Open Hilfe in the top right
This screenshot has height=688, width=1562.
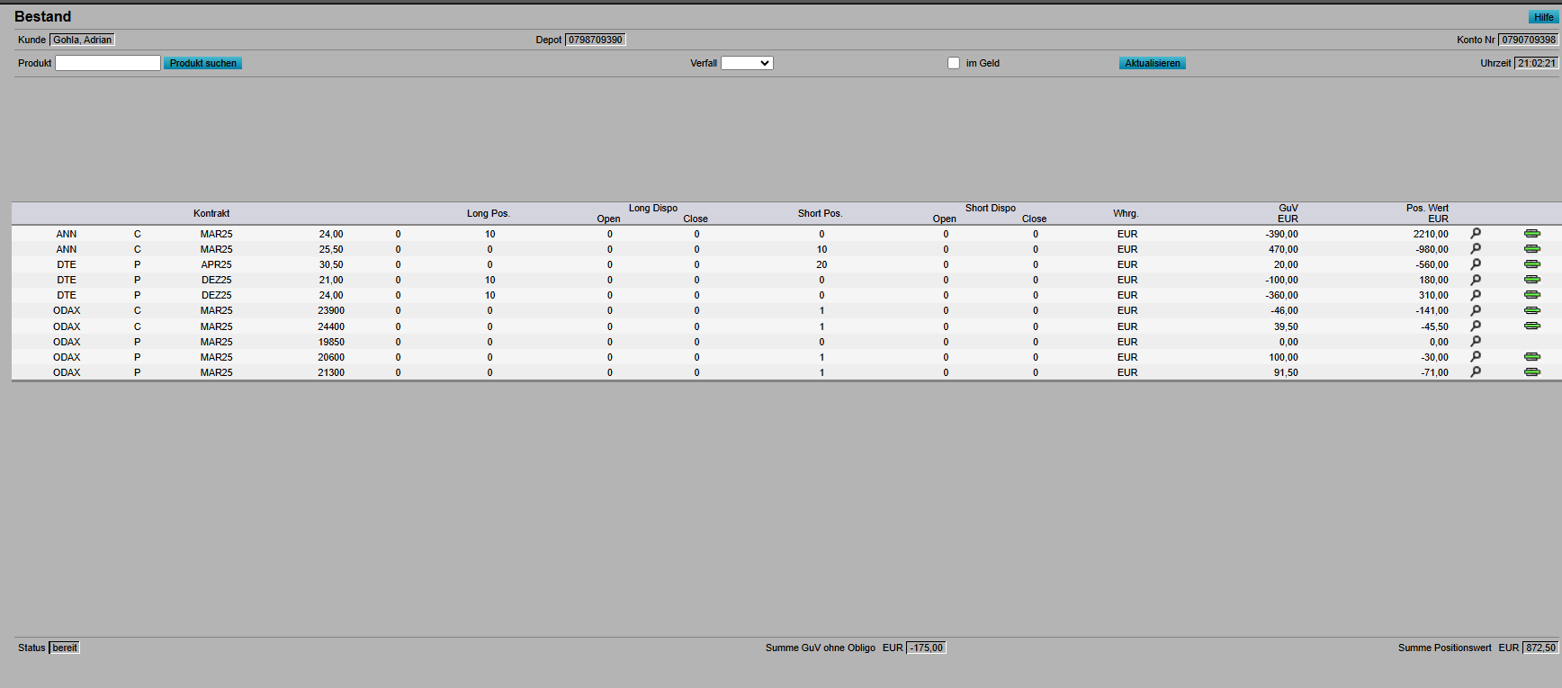(x=1543, y=17)
